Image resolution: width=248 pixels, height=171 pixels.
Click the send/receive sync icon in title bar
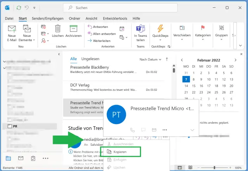point(19,8)
